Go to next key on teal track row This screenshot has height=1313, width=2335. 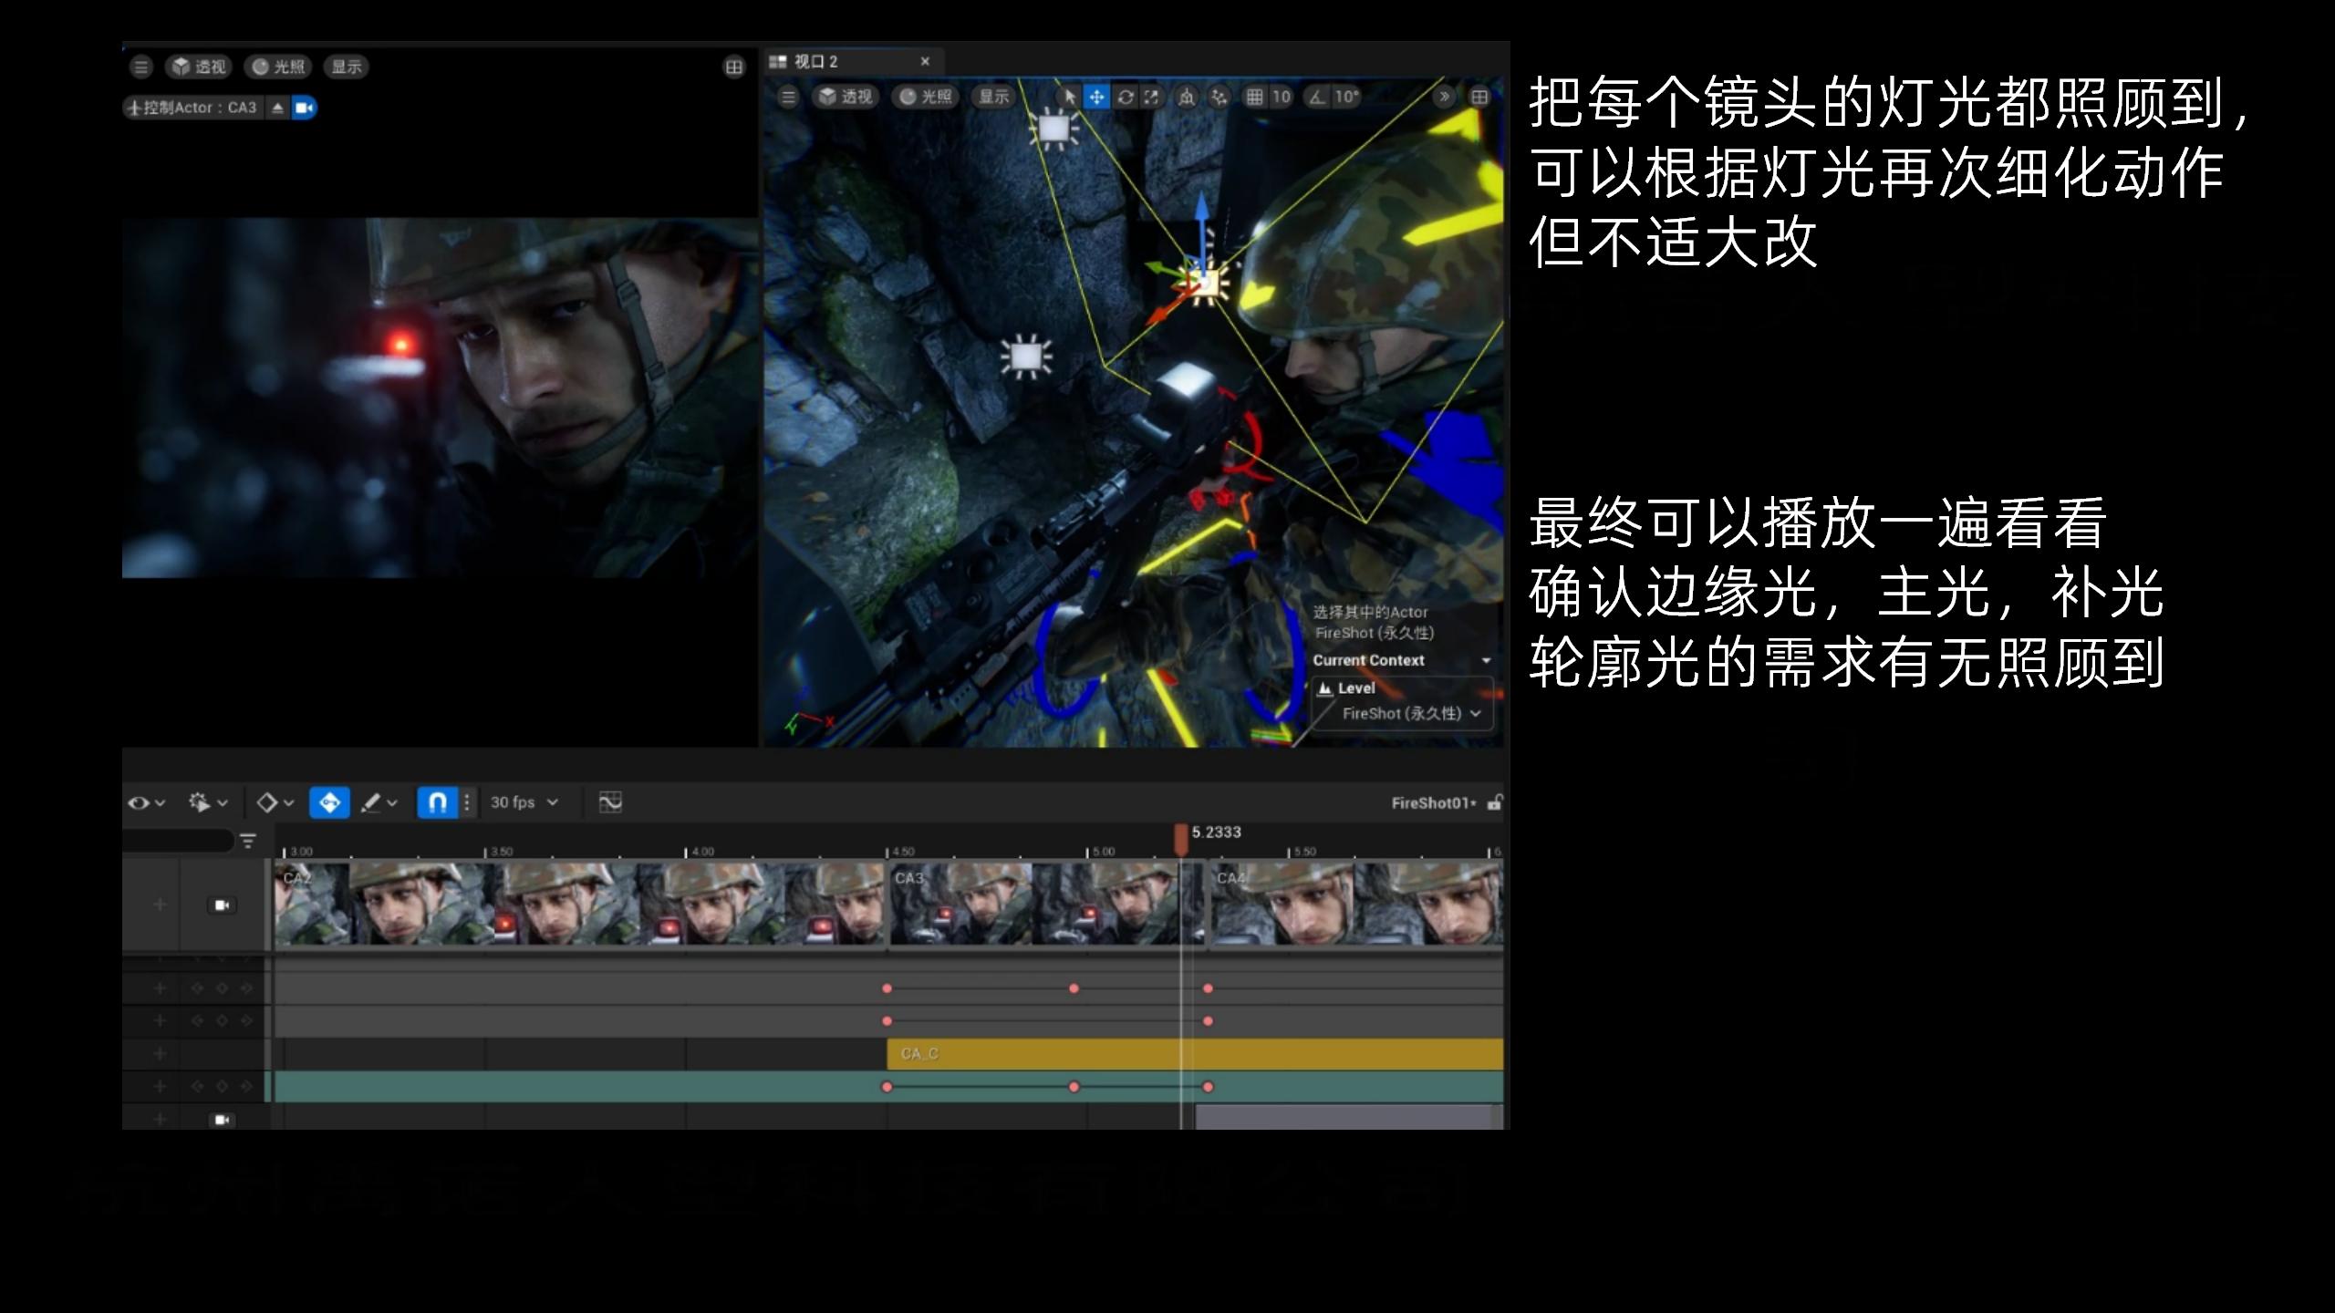246,1087
